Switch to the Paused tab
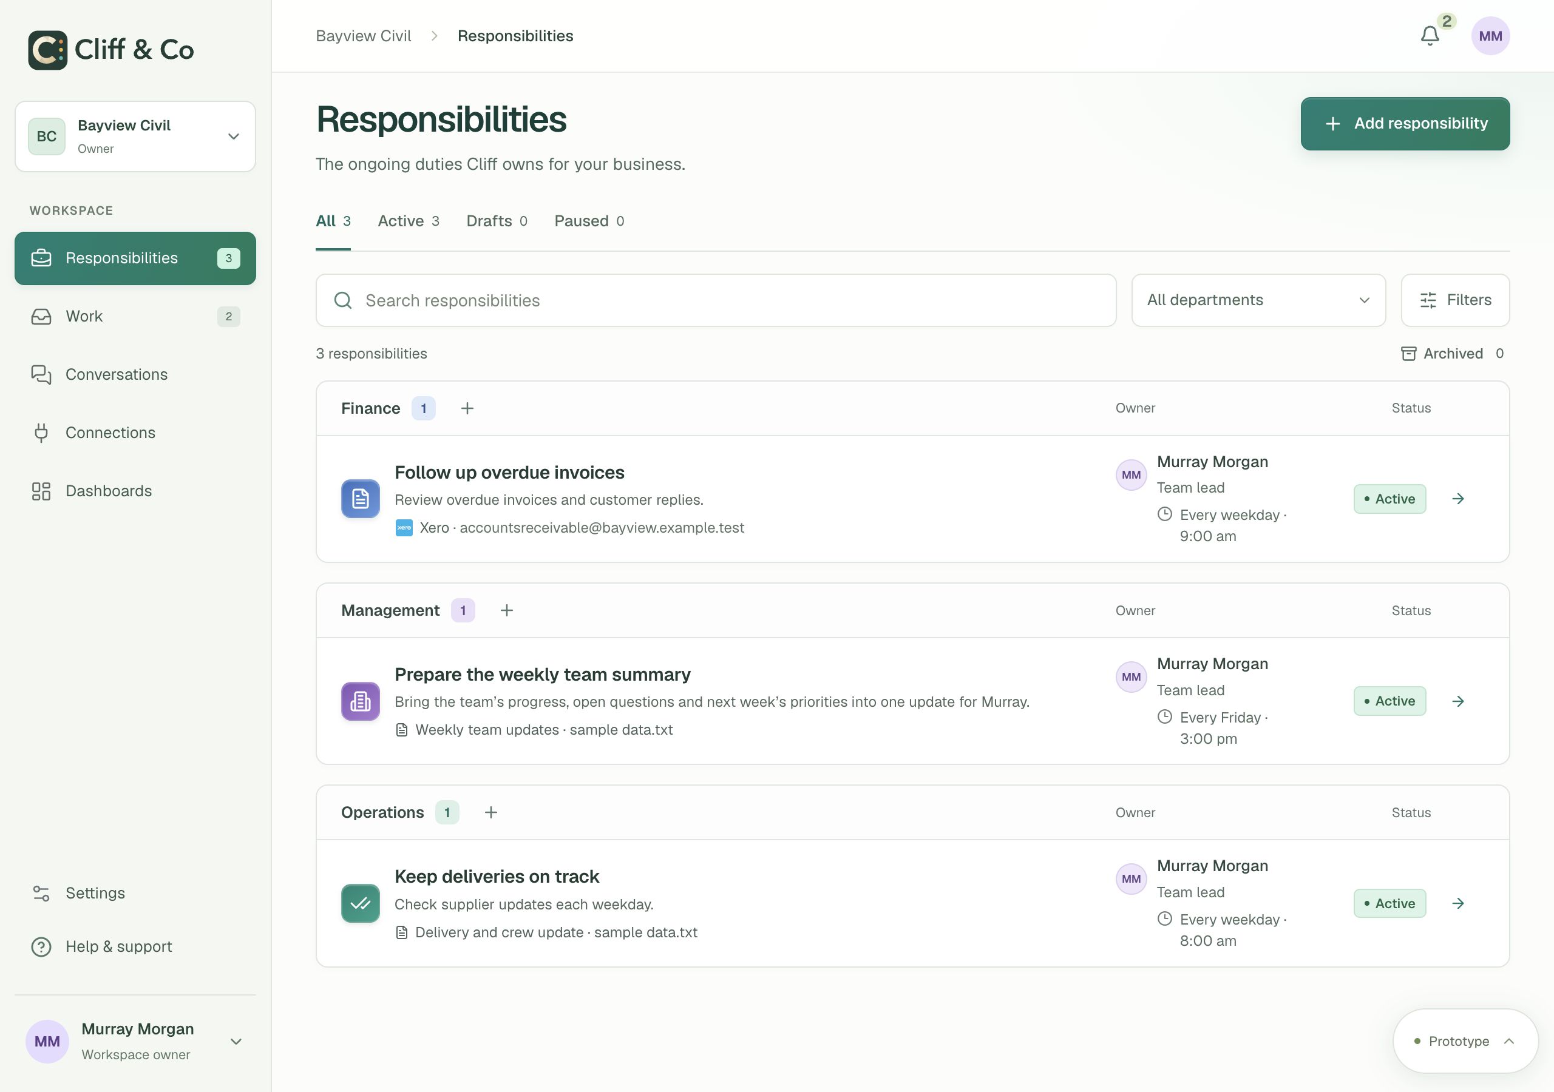 pos(589,221)
